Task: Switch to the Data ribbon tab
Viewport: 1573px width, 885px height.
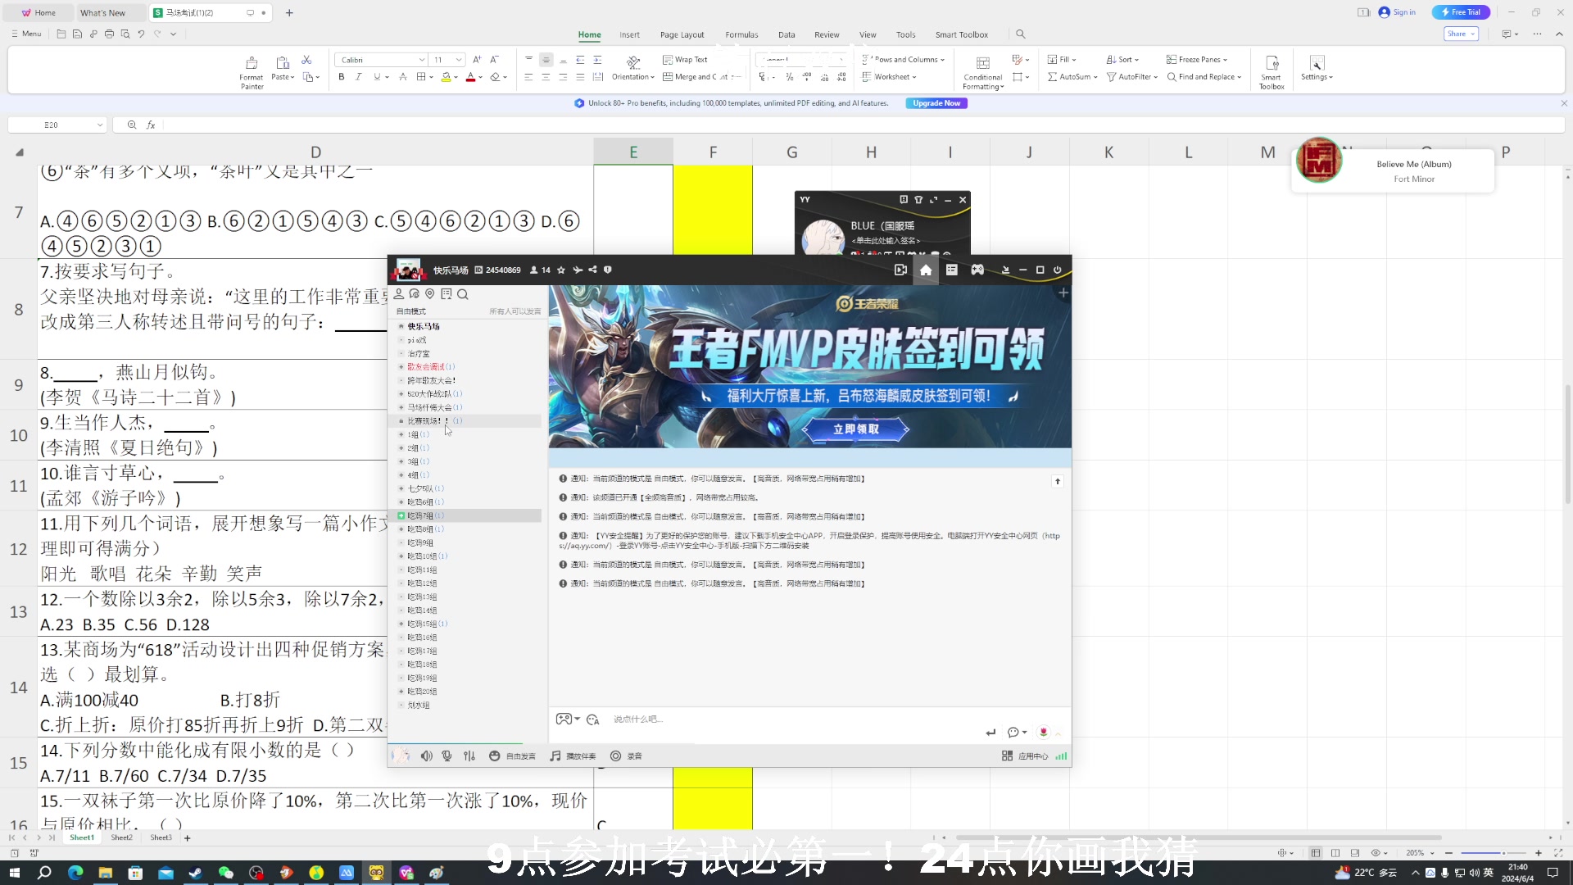Action: pyautogui.click(x=786, y=34)
